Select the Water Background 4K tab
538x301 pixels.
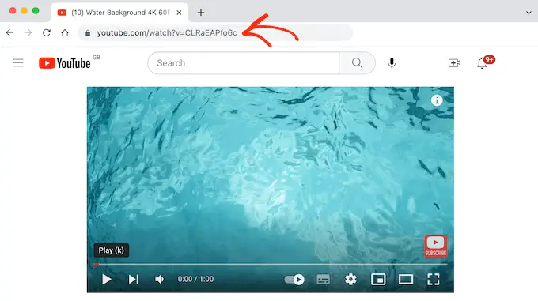(x=119, y=13)
